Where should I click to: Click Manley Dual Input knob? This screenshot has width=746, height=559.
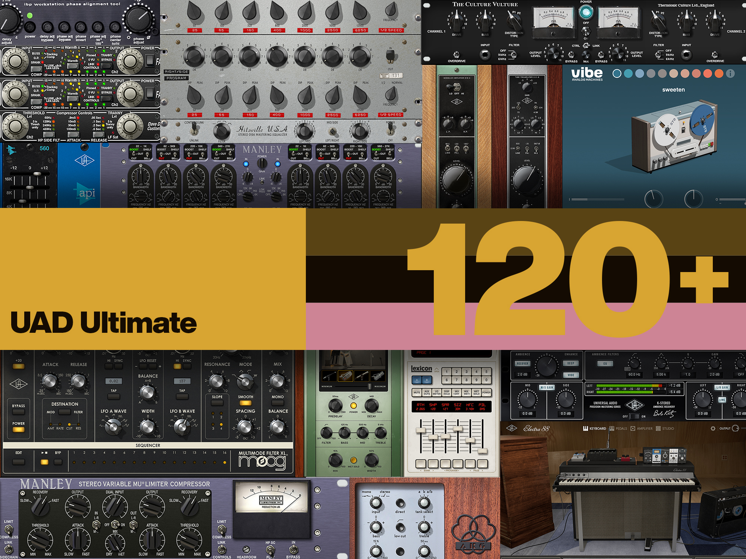point(115,507)
